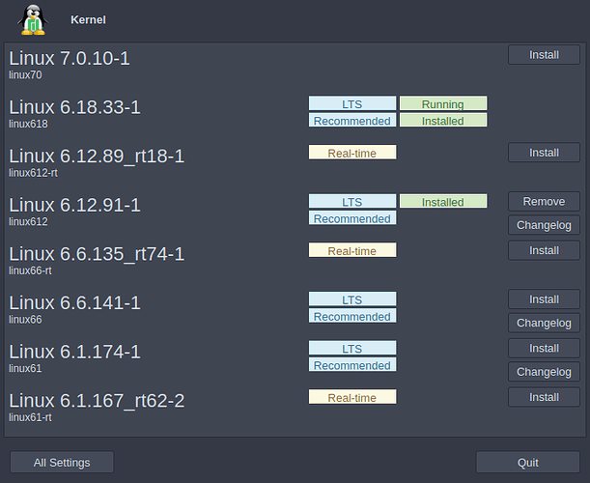
Task: Select the Linux 6.12.89_rt18-1 title
Action: pos(97,156)
